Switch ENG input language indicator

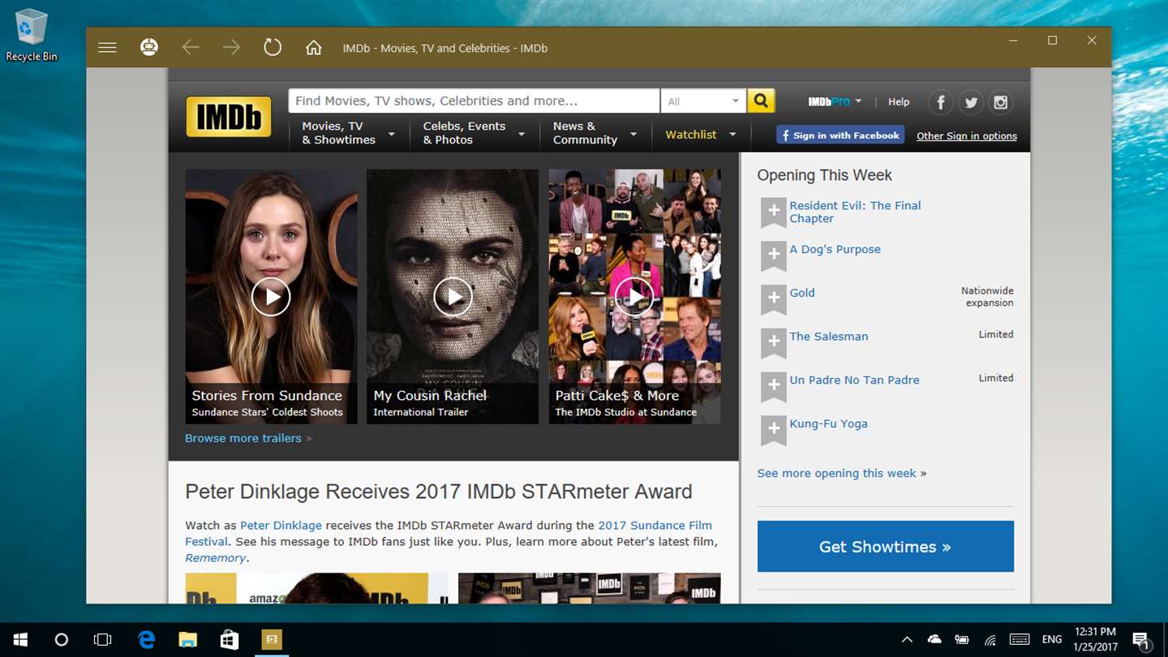(1052, 640)
